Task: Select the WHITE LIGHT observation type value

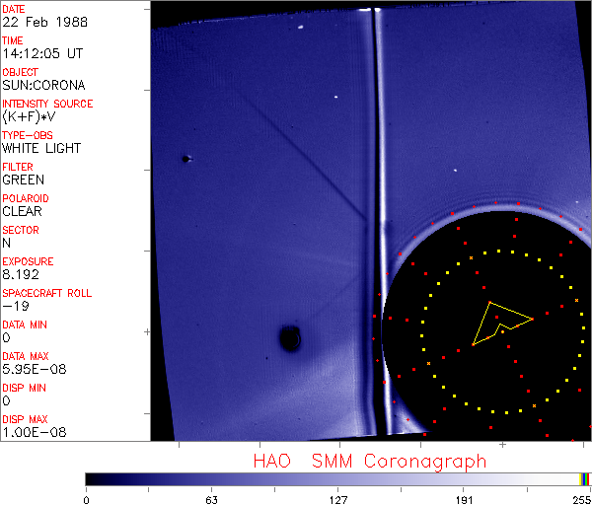Action: (x=41, y=148)
